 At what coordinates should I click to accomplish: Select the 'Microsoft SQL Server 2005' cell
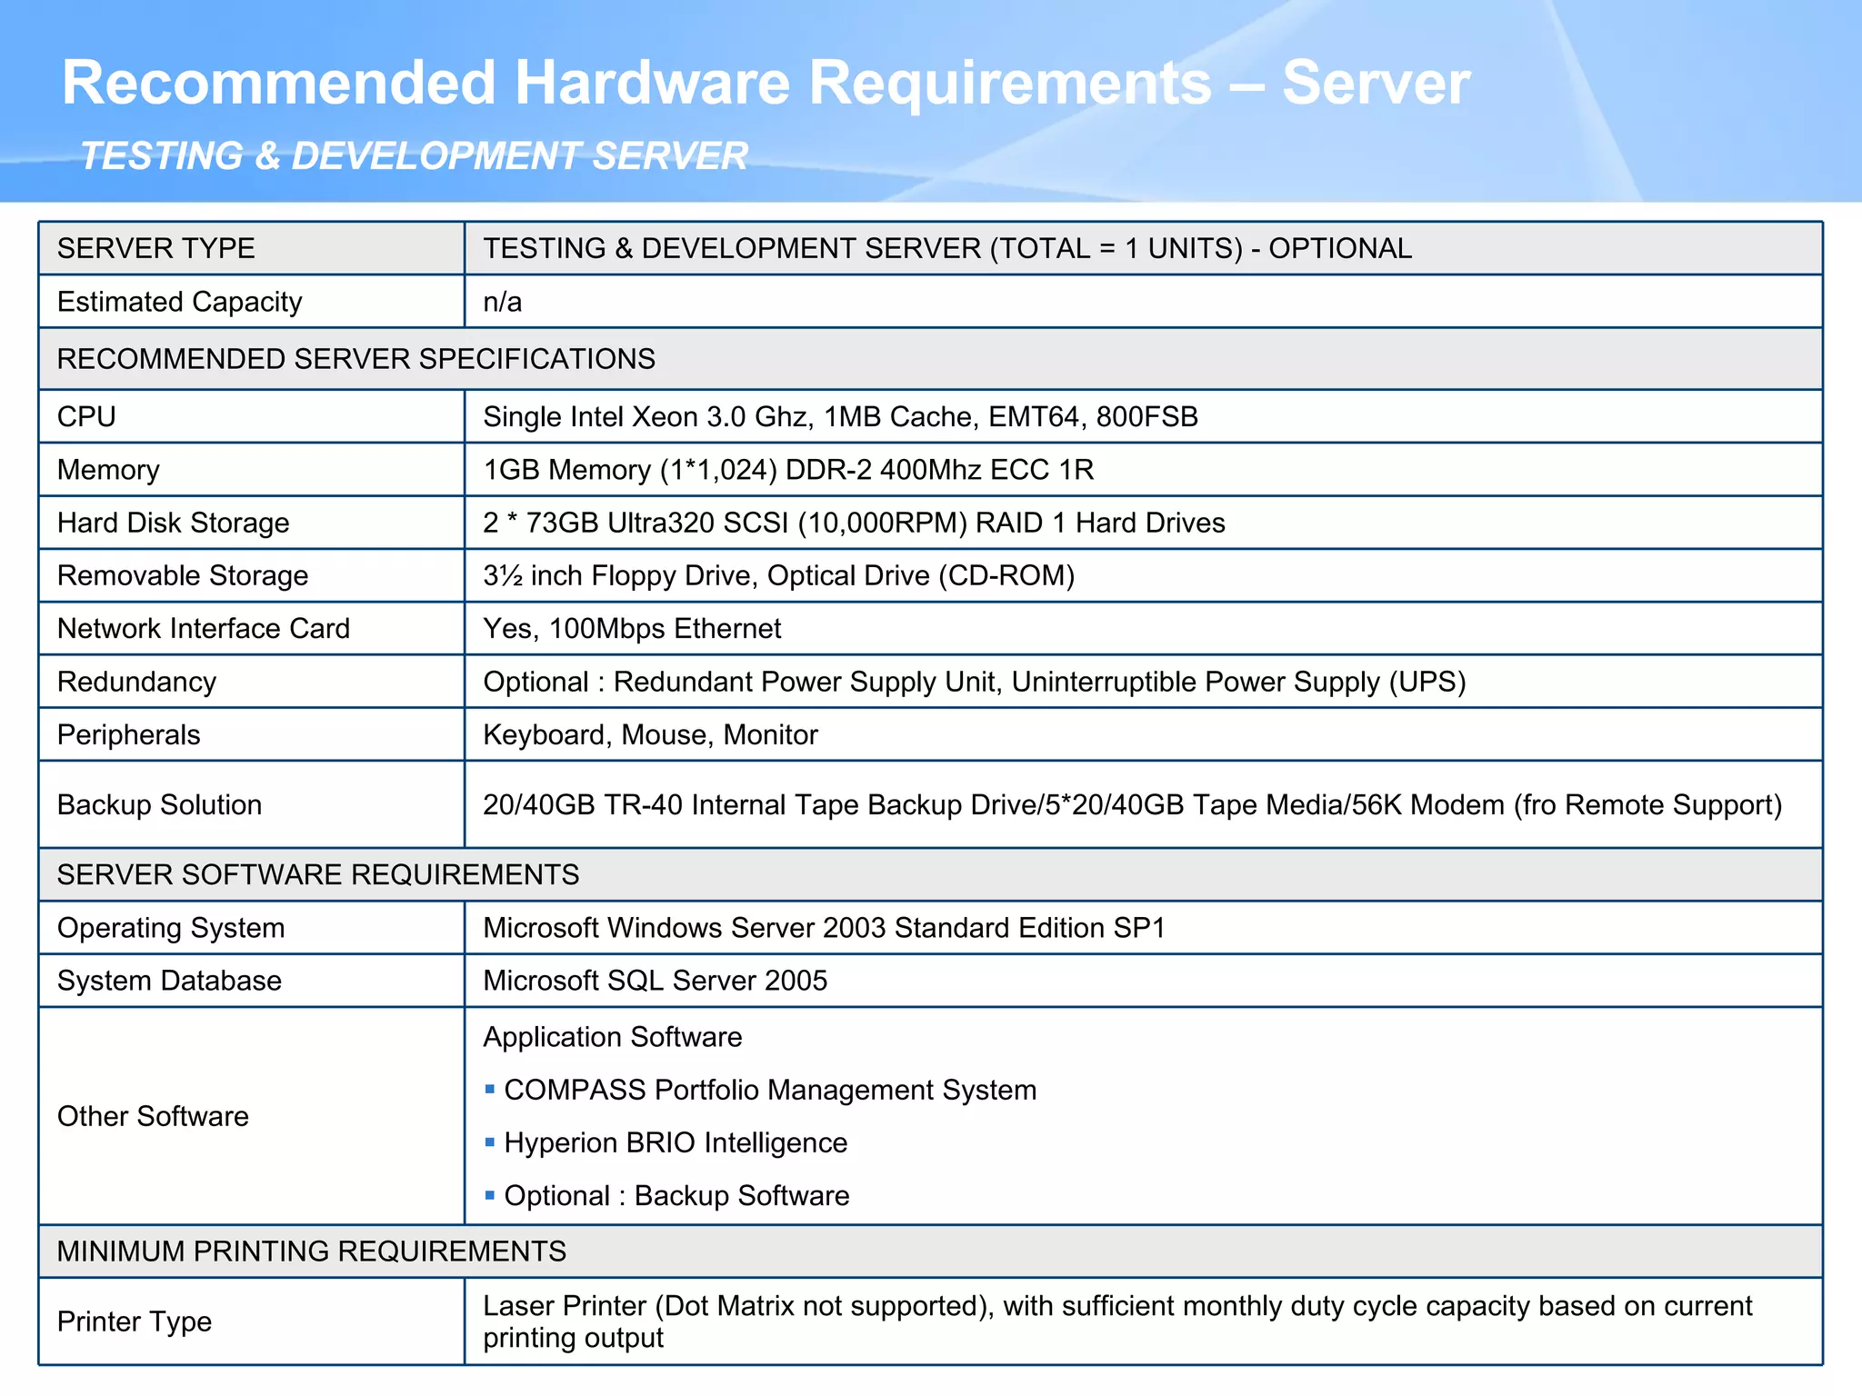pyautogui.click(x=655, y=981)
